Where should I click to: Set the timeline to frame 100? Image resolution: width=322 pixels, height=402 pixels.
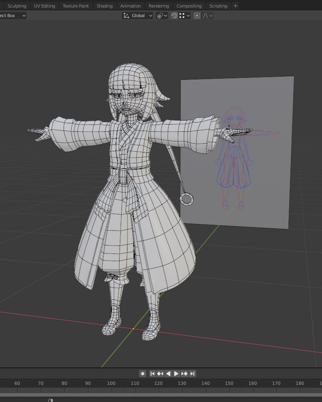coord(111,383)
